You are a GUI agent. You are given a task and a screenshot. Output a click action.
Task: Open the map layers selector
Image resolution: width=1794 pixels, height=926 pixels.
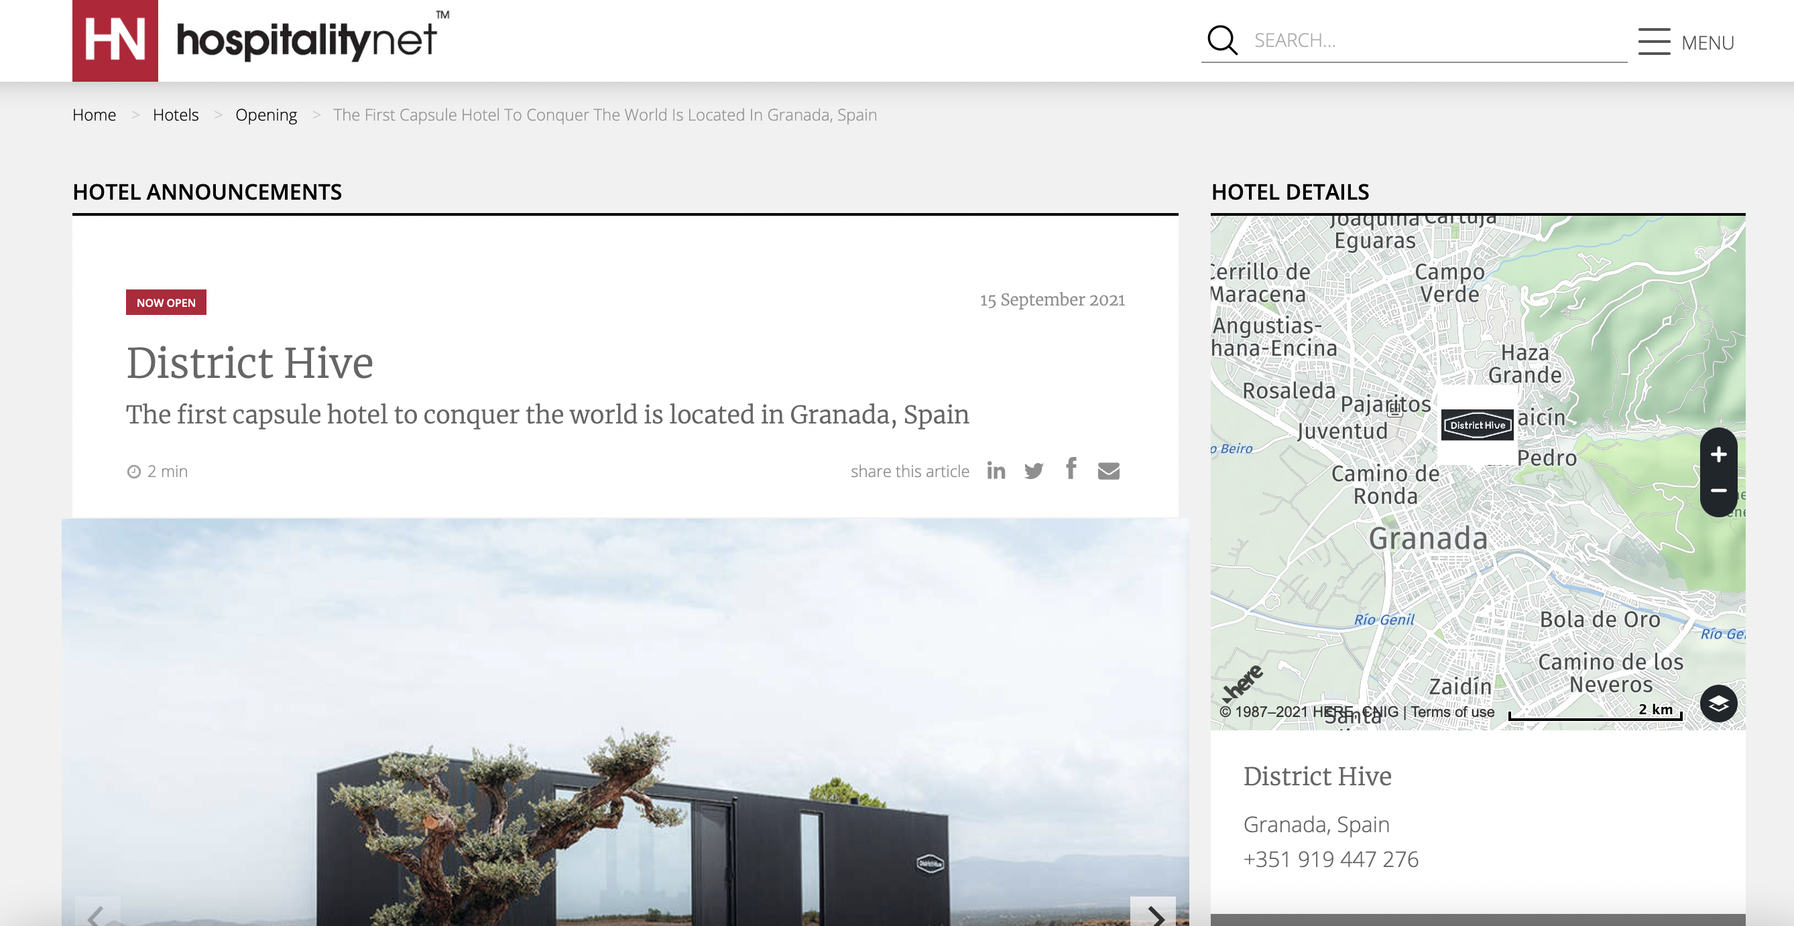pos(1718,704)
